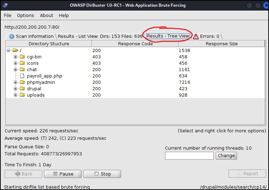The image size is (269, 190).
Task: Switch to Scan Information tab
Action: click(31, 36)
